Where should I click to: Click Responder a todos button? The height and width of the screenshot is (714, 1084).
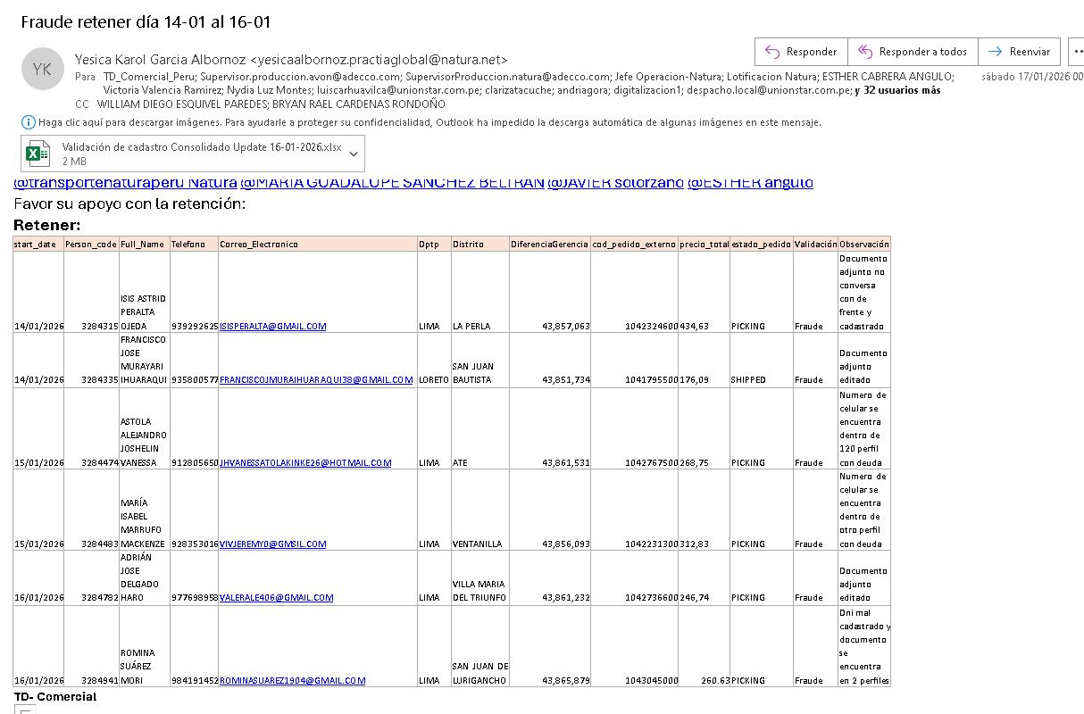(x=912, y=52)
